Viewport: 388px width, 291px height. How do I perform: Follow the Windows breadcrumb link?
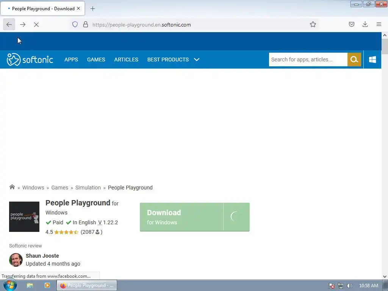pyautogui.click(x=33, y=188)
